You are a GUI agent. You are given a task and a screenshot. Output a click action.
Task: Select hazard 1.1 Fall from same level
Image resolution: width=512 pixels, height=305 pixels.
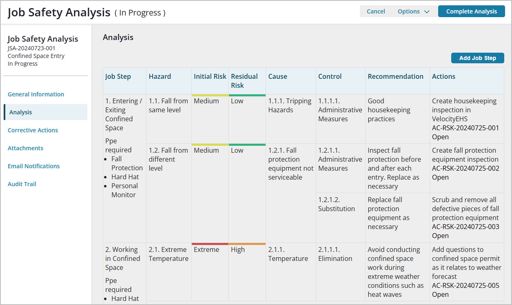pyautogui.click(x=168, y=105)
